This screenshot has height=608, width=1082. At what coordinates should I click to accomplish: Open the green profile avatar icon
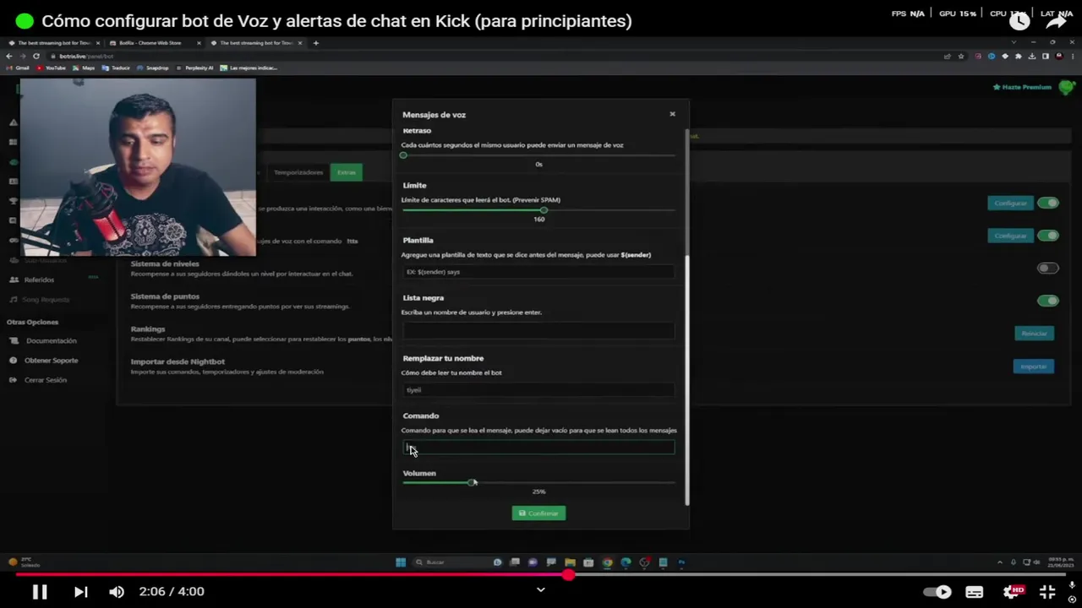1067,87
